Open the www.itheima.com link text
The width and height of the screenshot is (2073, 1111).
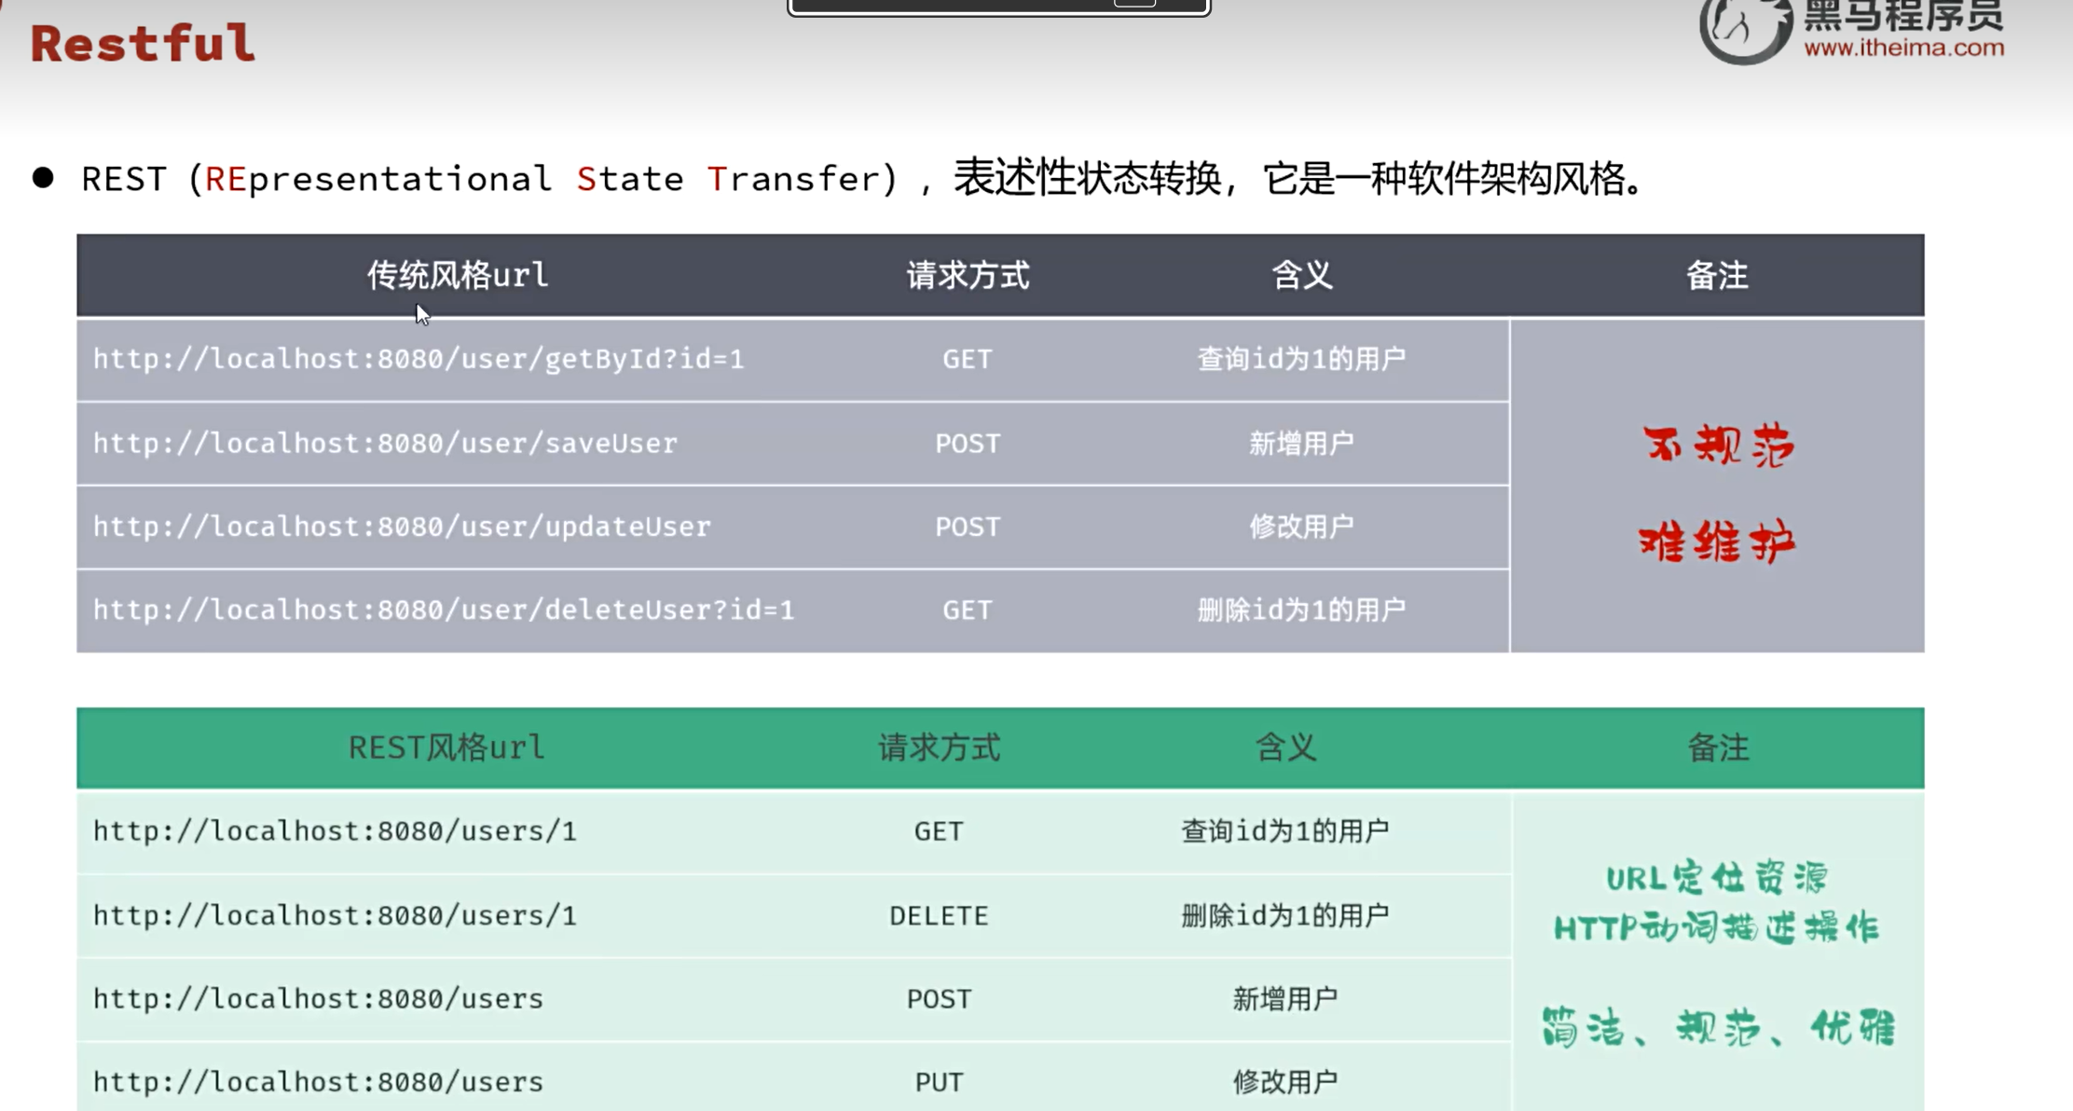coord(1903,48)
